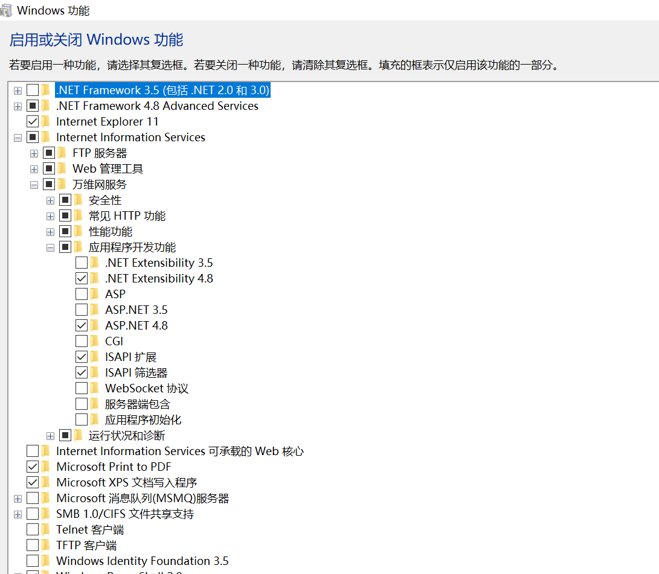
Task: Select the .NET Framework 3.5 highlighted label
Action: [162, 90]
